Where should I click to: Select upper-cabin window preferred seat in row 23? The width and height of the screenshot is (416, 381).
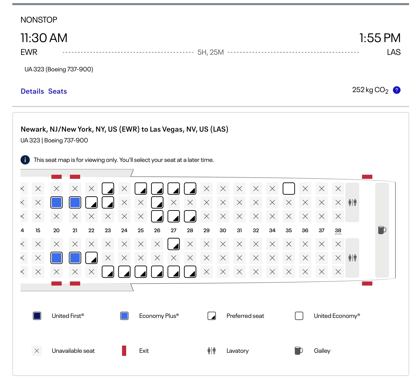click(108, 189)
